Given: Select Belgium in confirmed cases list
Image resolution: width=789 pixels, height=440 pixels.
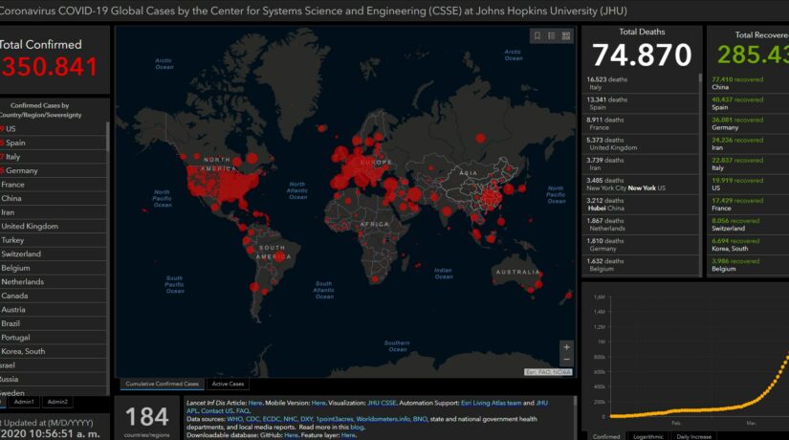Looking at the screenshot, I should click(x=53, y=268).
